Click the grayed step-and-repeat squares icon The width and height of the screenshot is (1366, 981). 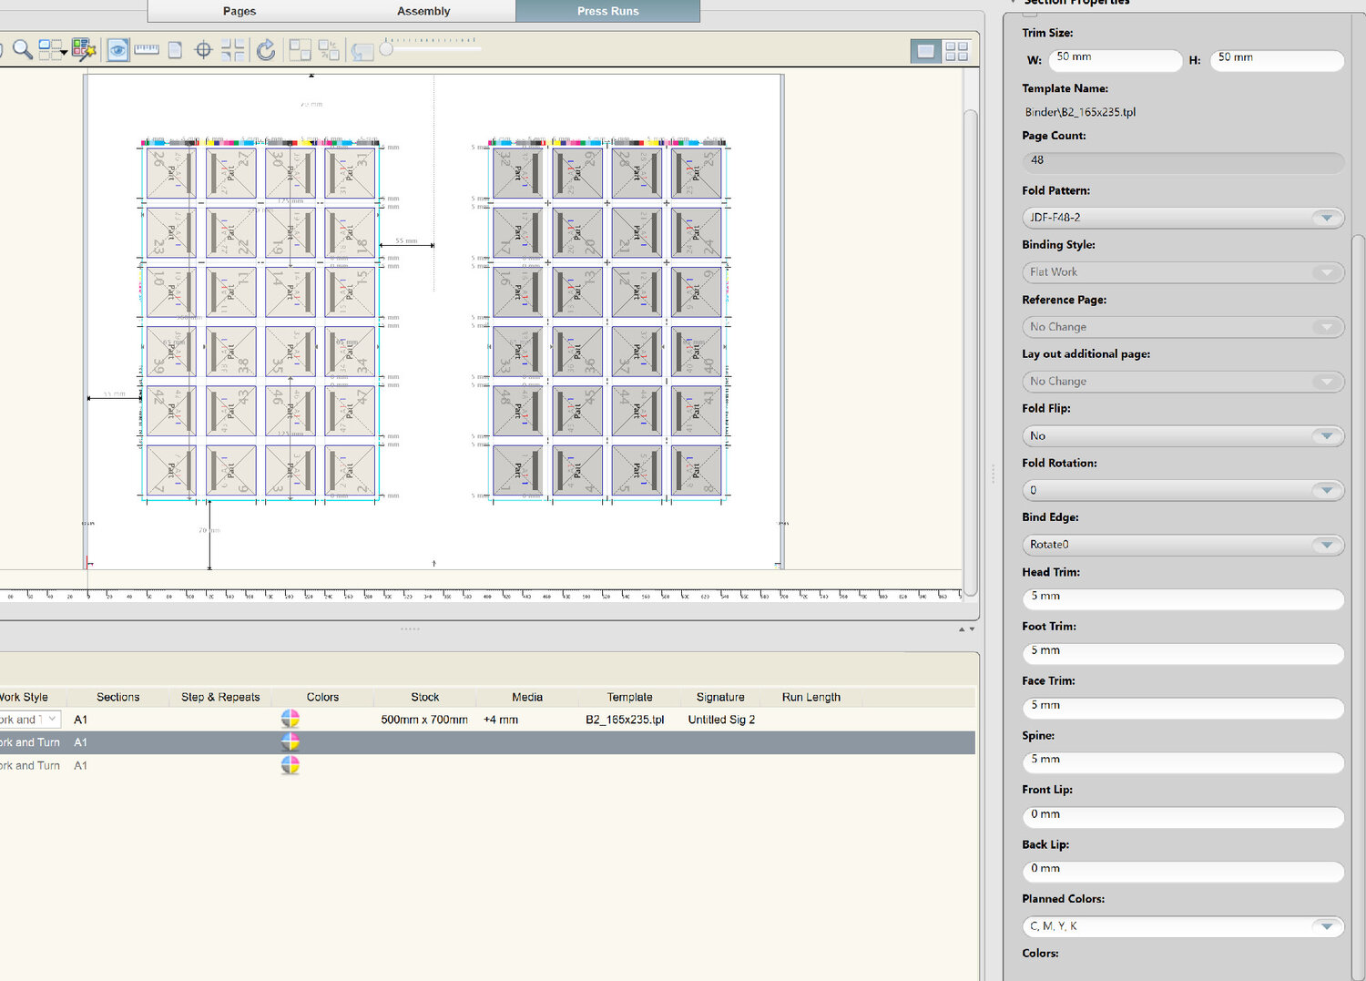(x=300, y=50)
